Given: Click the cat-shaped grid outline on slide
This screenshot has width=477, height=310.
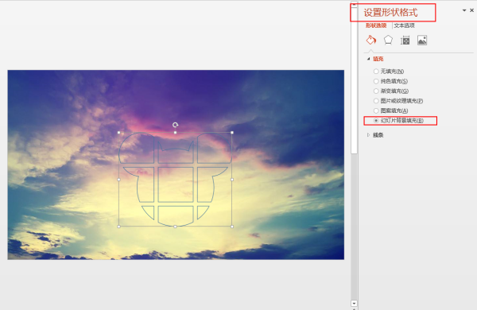Looking at the screenshot, I should (175, 180).
